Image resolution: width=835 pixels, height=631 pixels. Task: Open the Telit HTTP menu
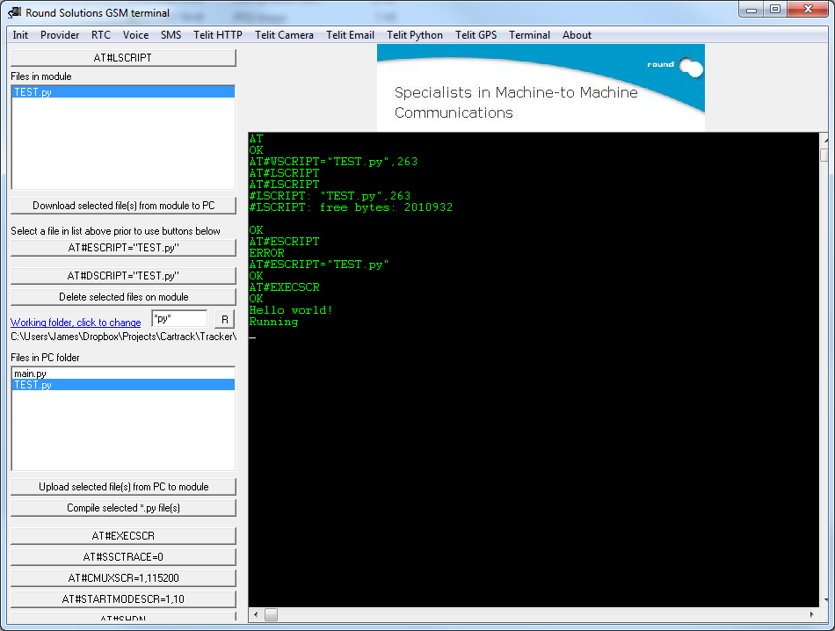[217, 35]
